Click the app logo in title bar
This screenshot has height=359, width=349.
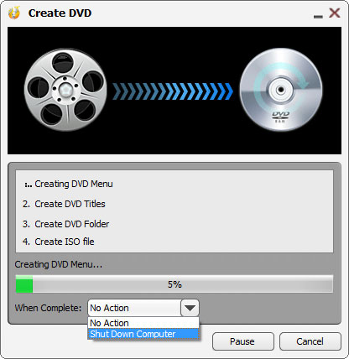click(x=14, y=13)
